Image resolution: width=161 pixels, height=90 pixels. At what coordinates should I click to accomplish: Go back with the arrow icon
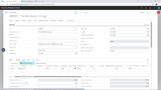click(6, 12)
